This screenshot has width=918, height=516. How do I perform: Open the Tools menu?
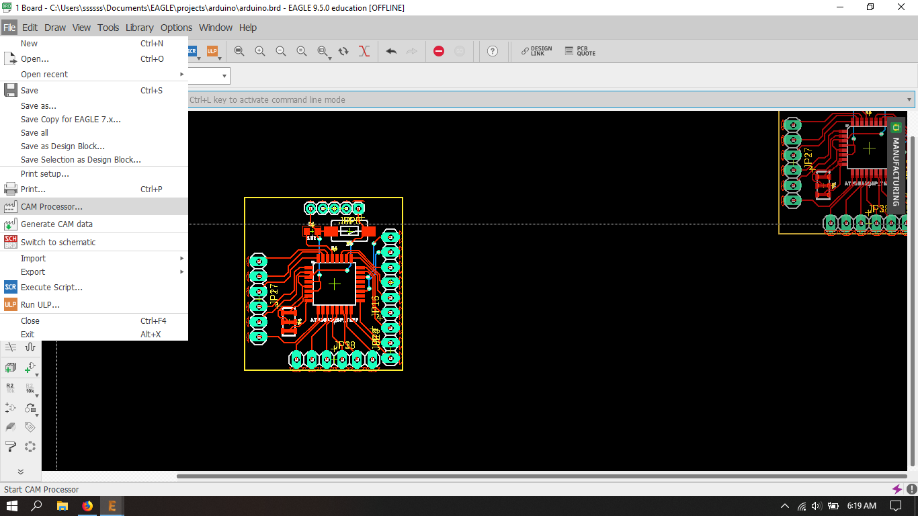[108, 28]
